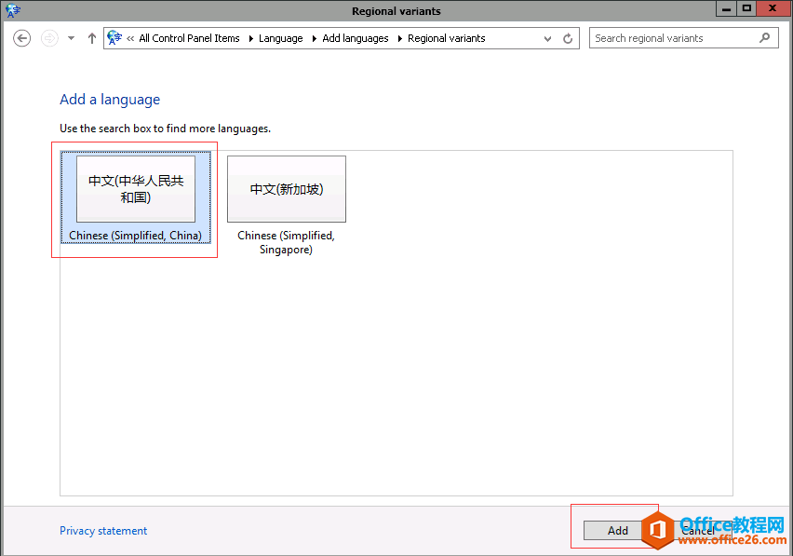Select Chinese (Simplified, China) tile
The image size is (793, 556).
136,197
